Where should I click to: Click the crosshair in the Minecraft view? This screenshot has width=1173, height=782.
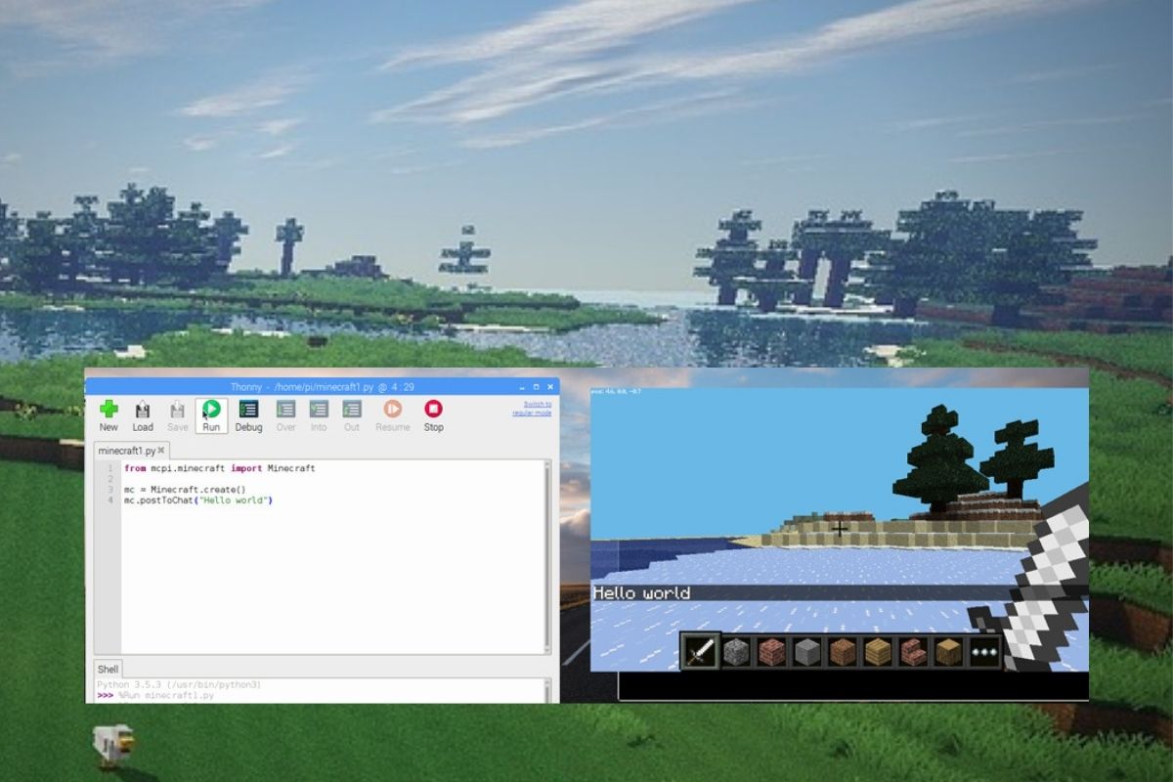839,528
